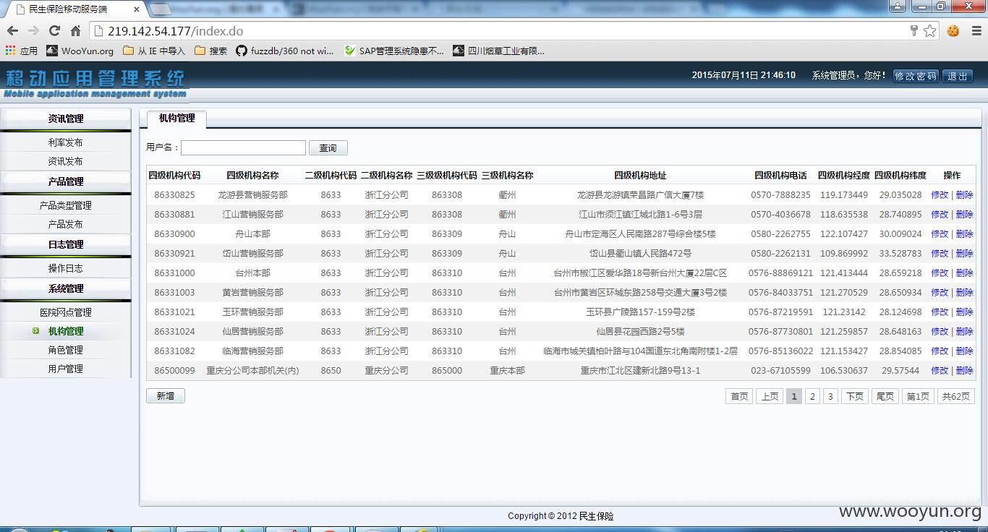This screenshot has height=532, width=988.
Task: Open 操作日志 in the sidebar
Action: tap(66, 268)
